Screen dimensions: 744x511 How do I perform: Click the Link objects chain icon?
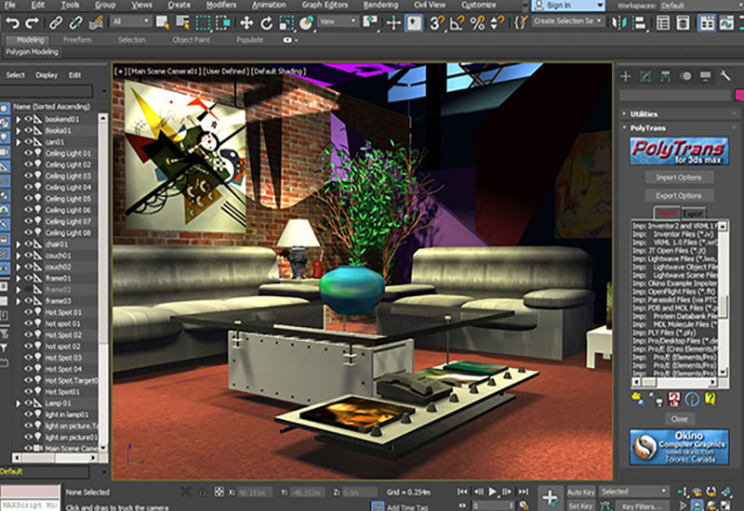(x=58, y=21)
